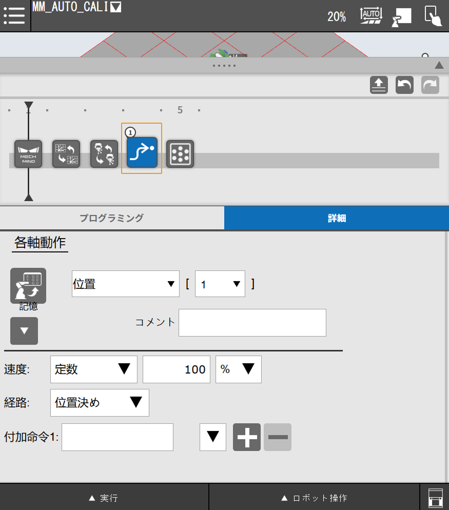The image size is (449, 510).
Task: Toggle the AUTO mode icon
Action: (371, 15)
